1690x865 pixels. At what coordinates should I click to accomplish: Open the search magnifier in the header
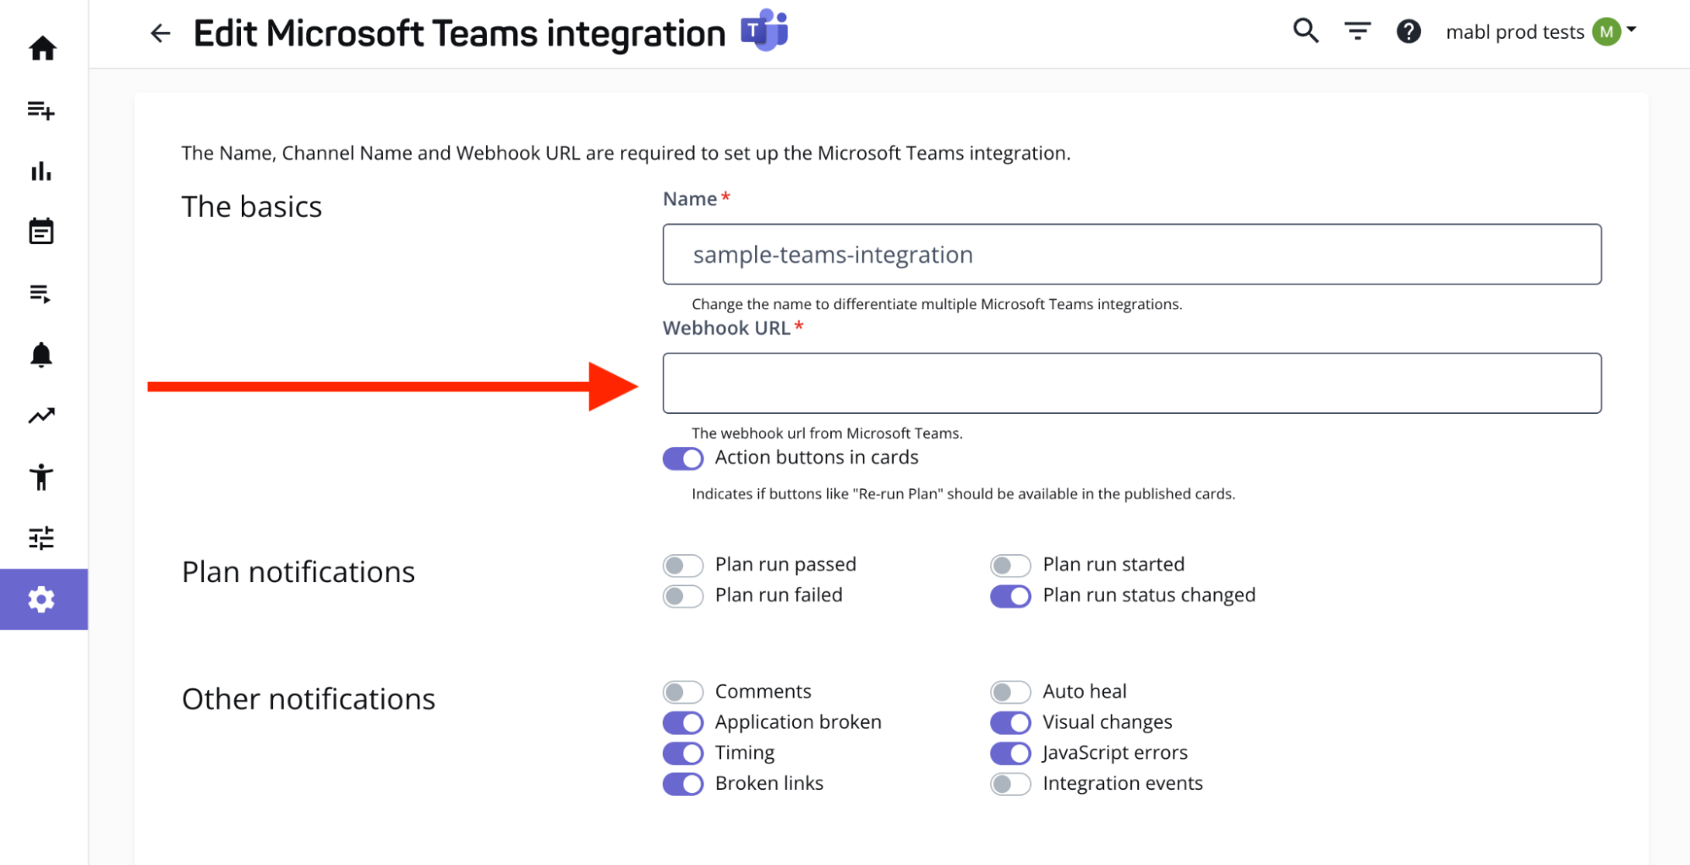coord(1304,30)
